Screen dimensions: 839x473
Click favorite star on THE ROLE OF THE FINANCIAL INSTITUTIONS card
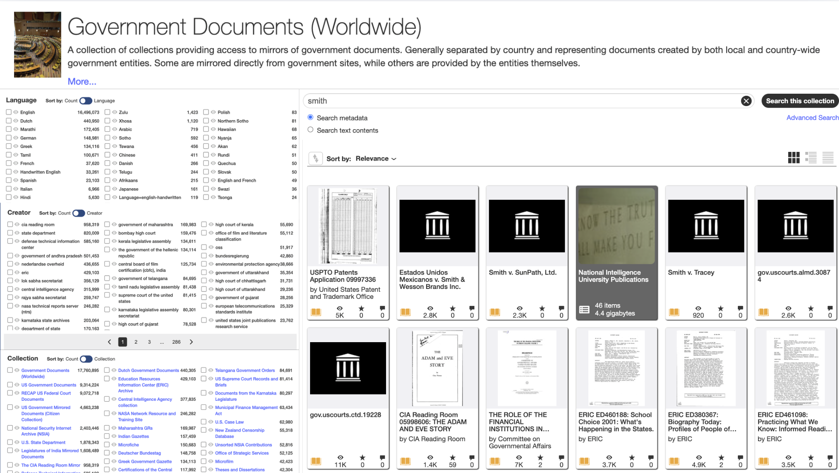540,457
